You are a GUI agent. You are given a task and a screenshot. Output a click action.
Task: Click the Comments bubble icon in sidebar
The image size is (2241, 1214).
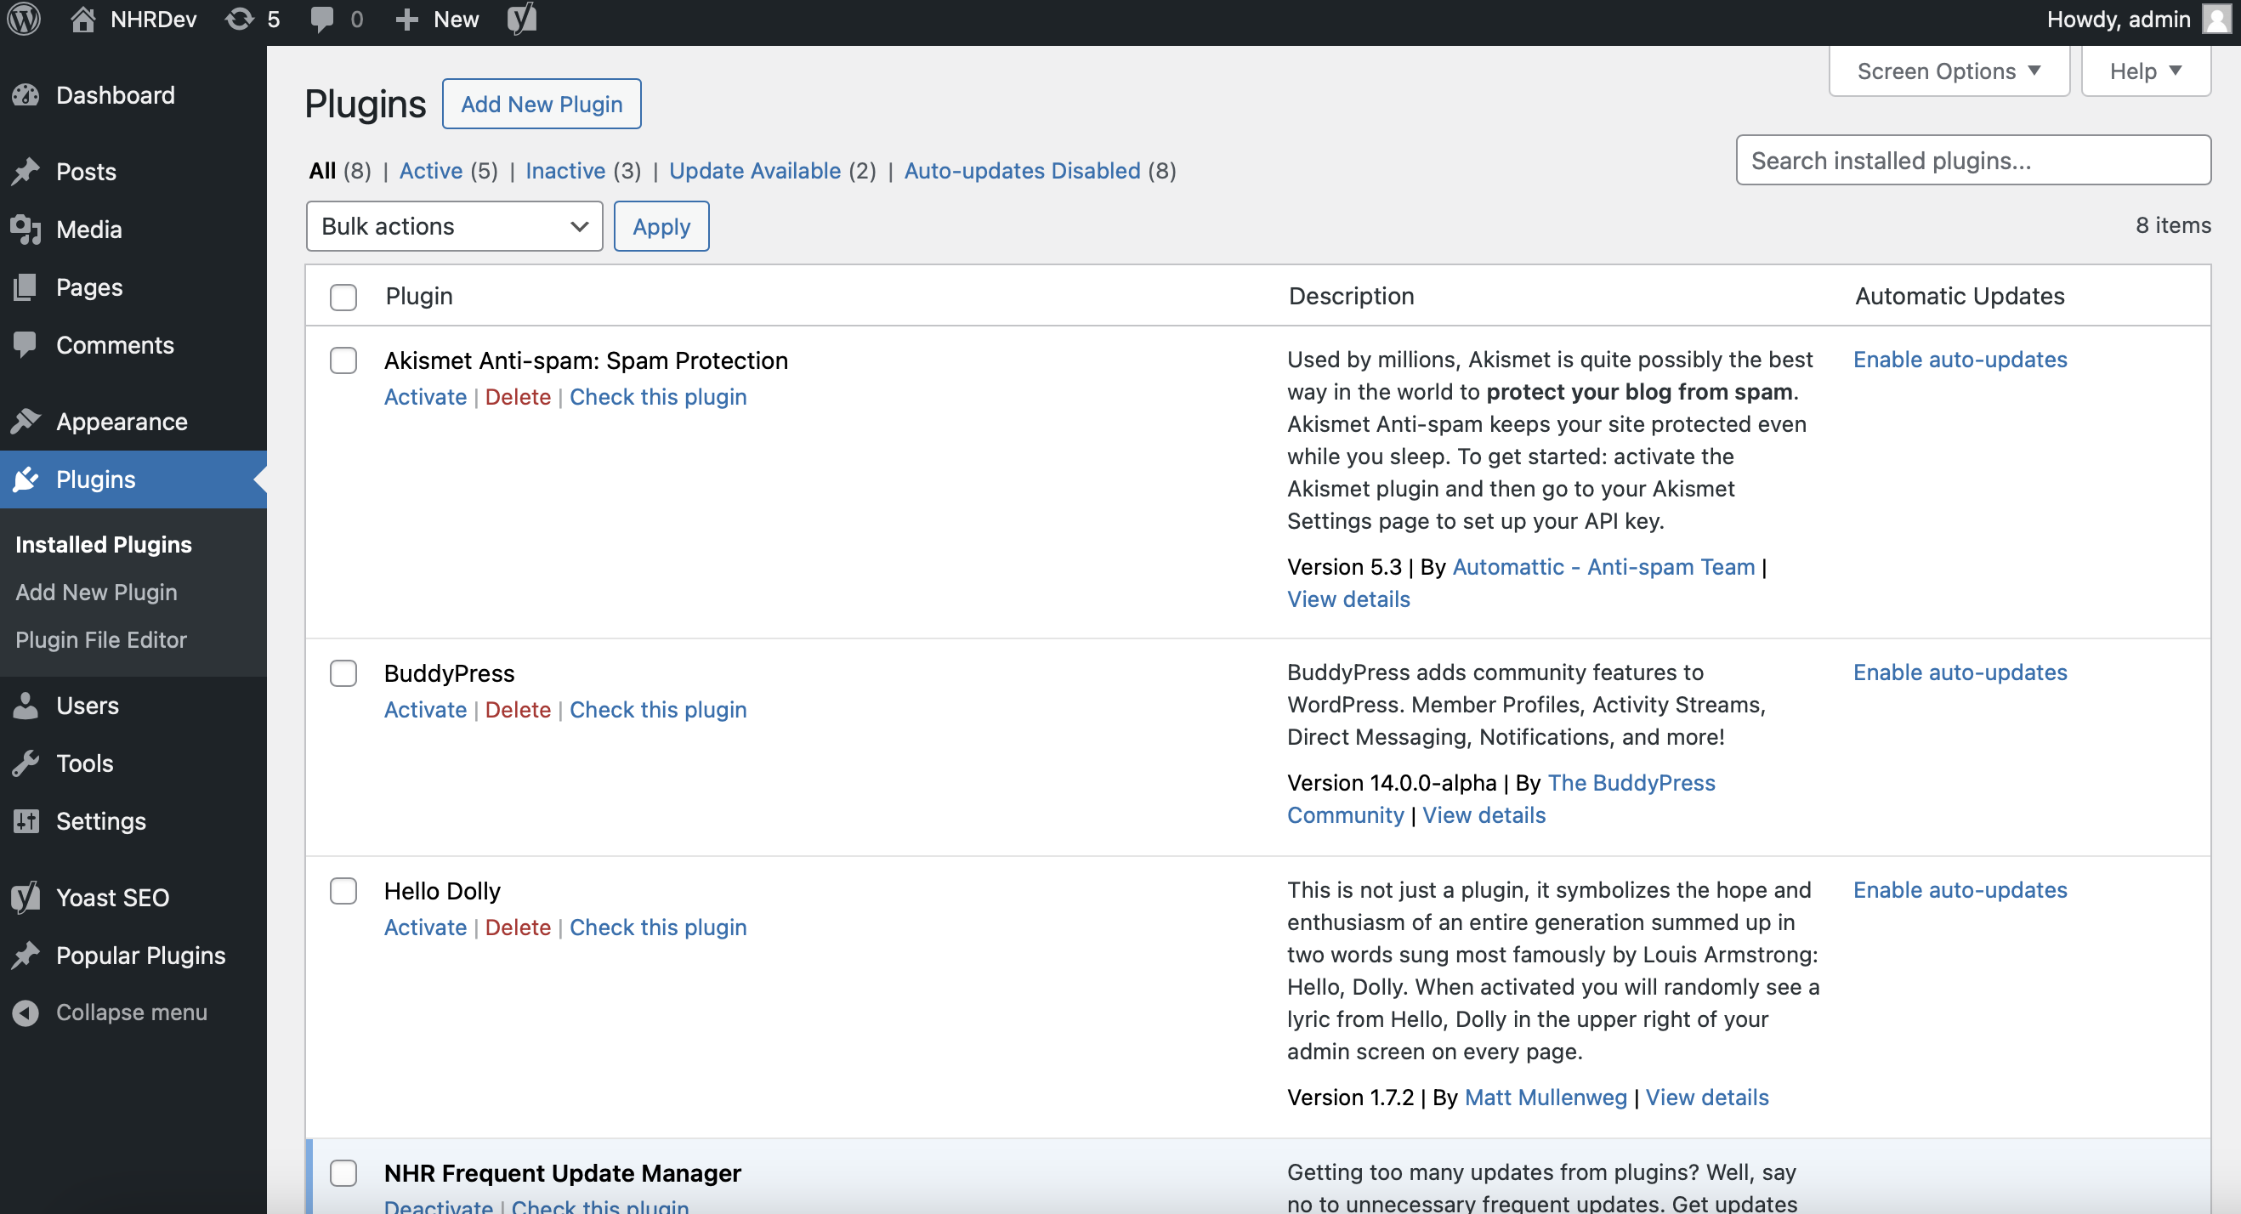[26, 345]
